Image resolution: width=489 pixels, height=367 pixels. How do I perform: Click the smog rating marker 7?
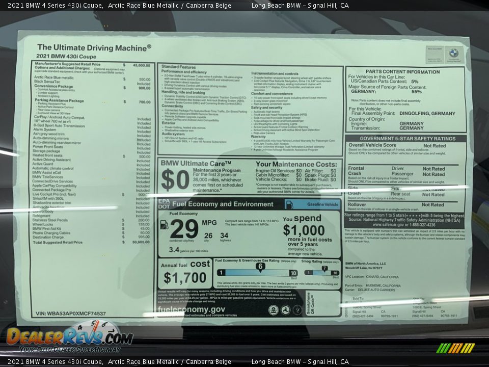[324, 268]
